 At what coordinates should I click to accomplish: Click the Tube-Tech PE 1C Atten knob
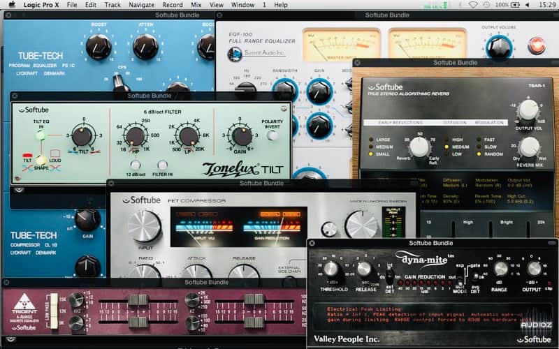pyautogui.click(x=145, y=47)
